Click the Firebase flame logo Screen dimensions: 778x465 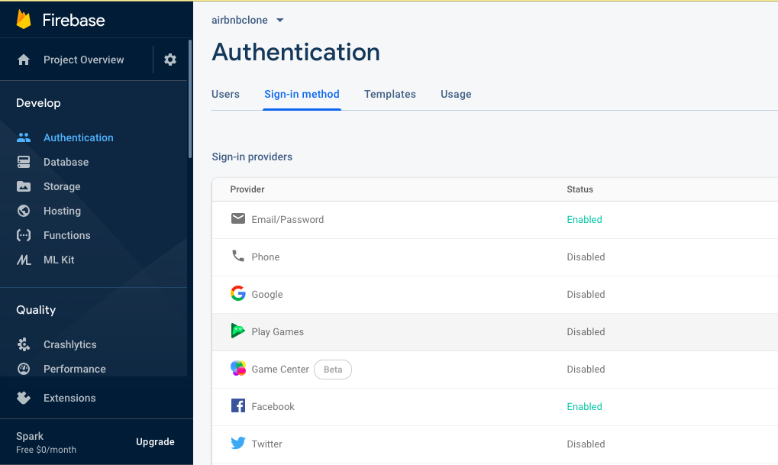[x=24, y=20]
